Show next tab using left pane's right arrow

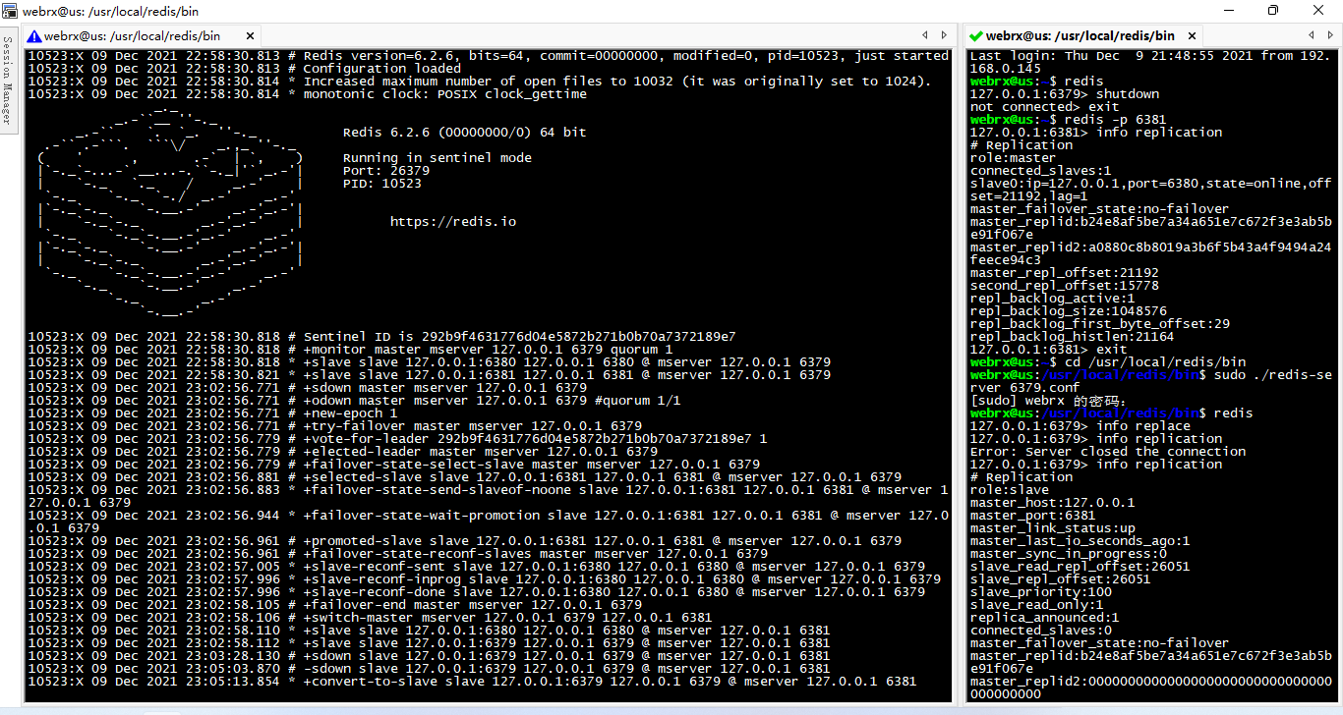[x=945, y=35]
